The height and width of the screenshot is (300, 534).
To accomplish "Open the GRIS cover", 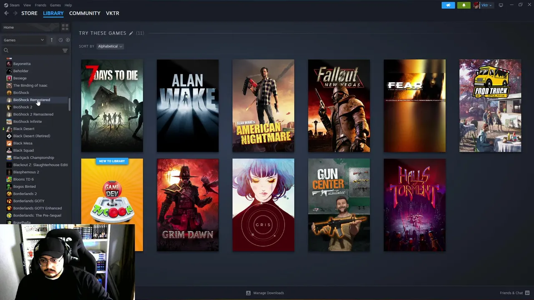I will (263, 205).
